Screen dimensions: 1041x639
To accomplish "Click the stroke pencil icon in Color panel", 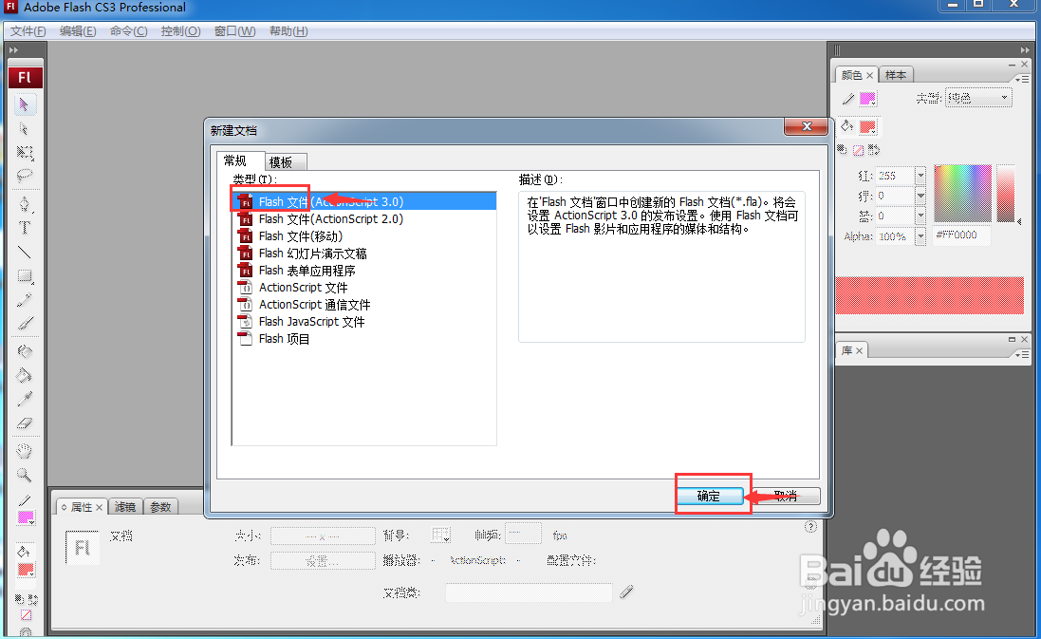I will click(847, 99).
